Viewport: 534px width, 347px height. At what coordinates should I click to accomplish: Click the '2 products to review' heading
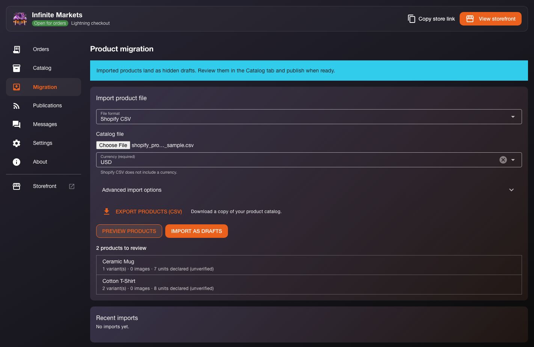[121, 248]
